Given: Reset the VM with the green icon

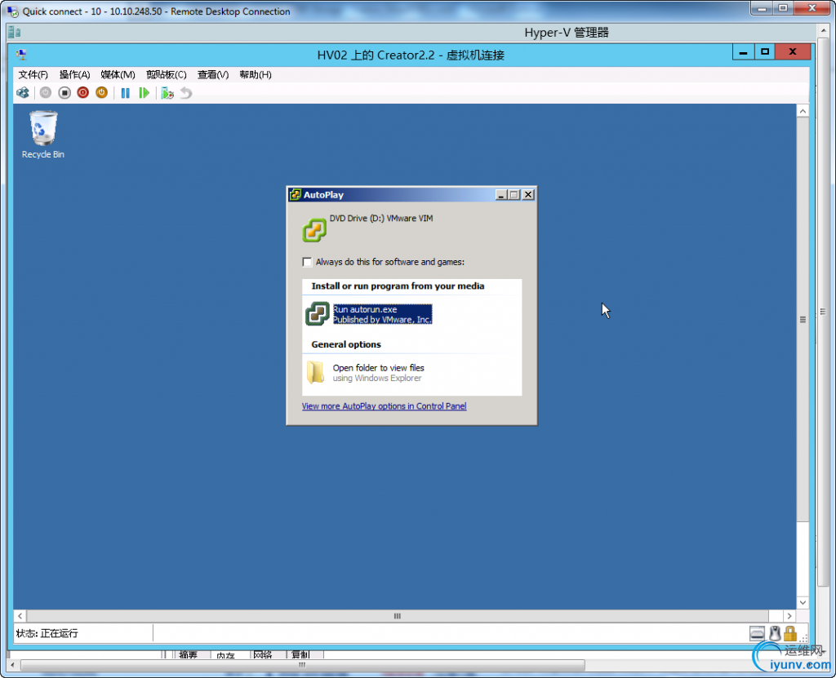Looking at the screenshot, I should click(x=144, y=93).
